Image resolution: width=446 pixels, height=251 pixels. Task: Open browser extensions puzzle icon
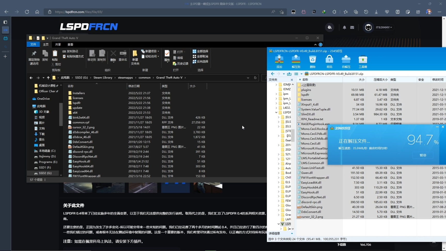coord(334,12)
